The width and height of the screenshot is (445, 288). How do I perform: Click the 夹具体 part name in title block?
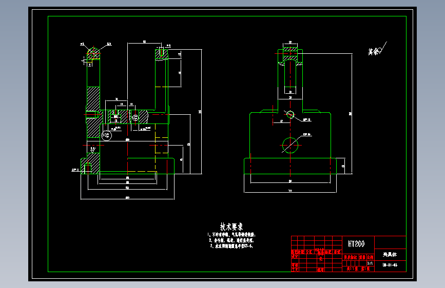click(x=390, y=255)
